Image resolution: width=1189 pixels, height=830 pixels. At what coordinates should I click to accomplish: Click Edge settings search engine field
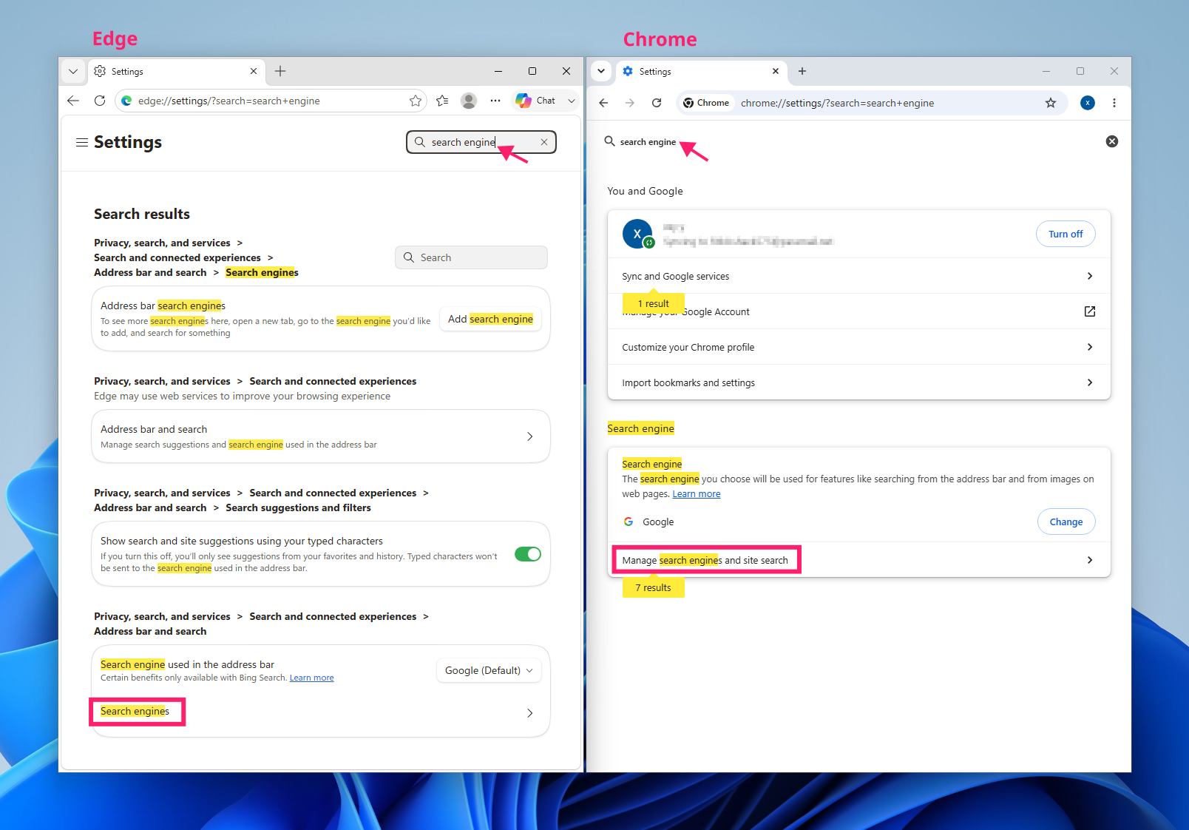(481, 142)
